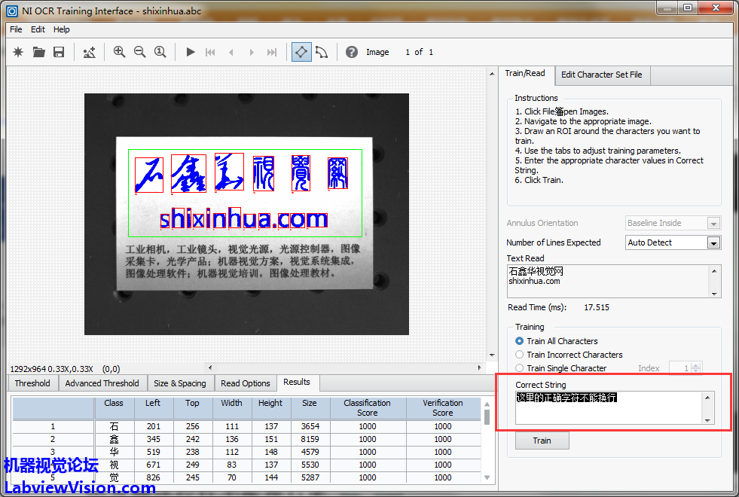Open file using the folder icon
The width and height of the screenshot is (739, 497).
click(38, 52)
